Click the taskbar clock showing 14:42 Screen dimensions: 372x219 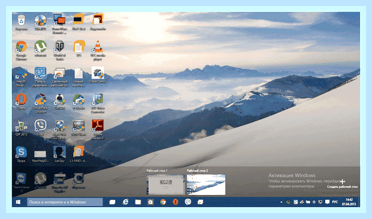point(349,202)
